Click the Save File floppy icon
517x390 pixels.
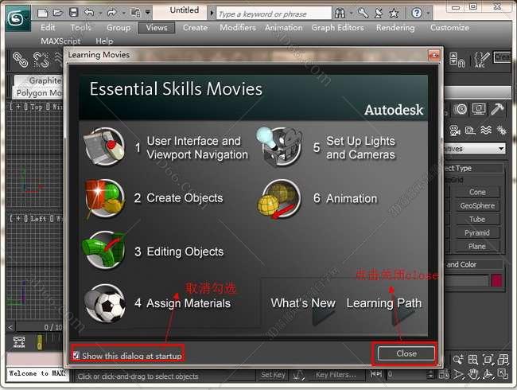(73, 13)
